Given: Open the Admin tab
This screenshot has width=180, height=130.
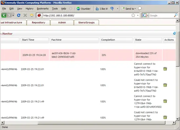Looking at the screenshot, I should tap(62, 23).
